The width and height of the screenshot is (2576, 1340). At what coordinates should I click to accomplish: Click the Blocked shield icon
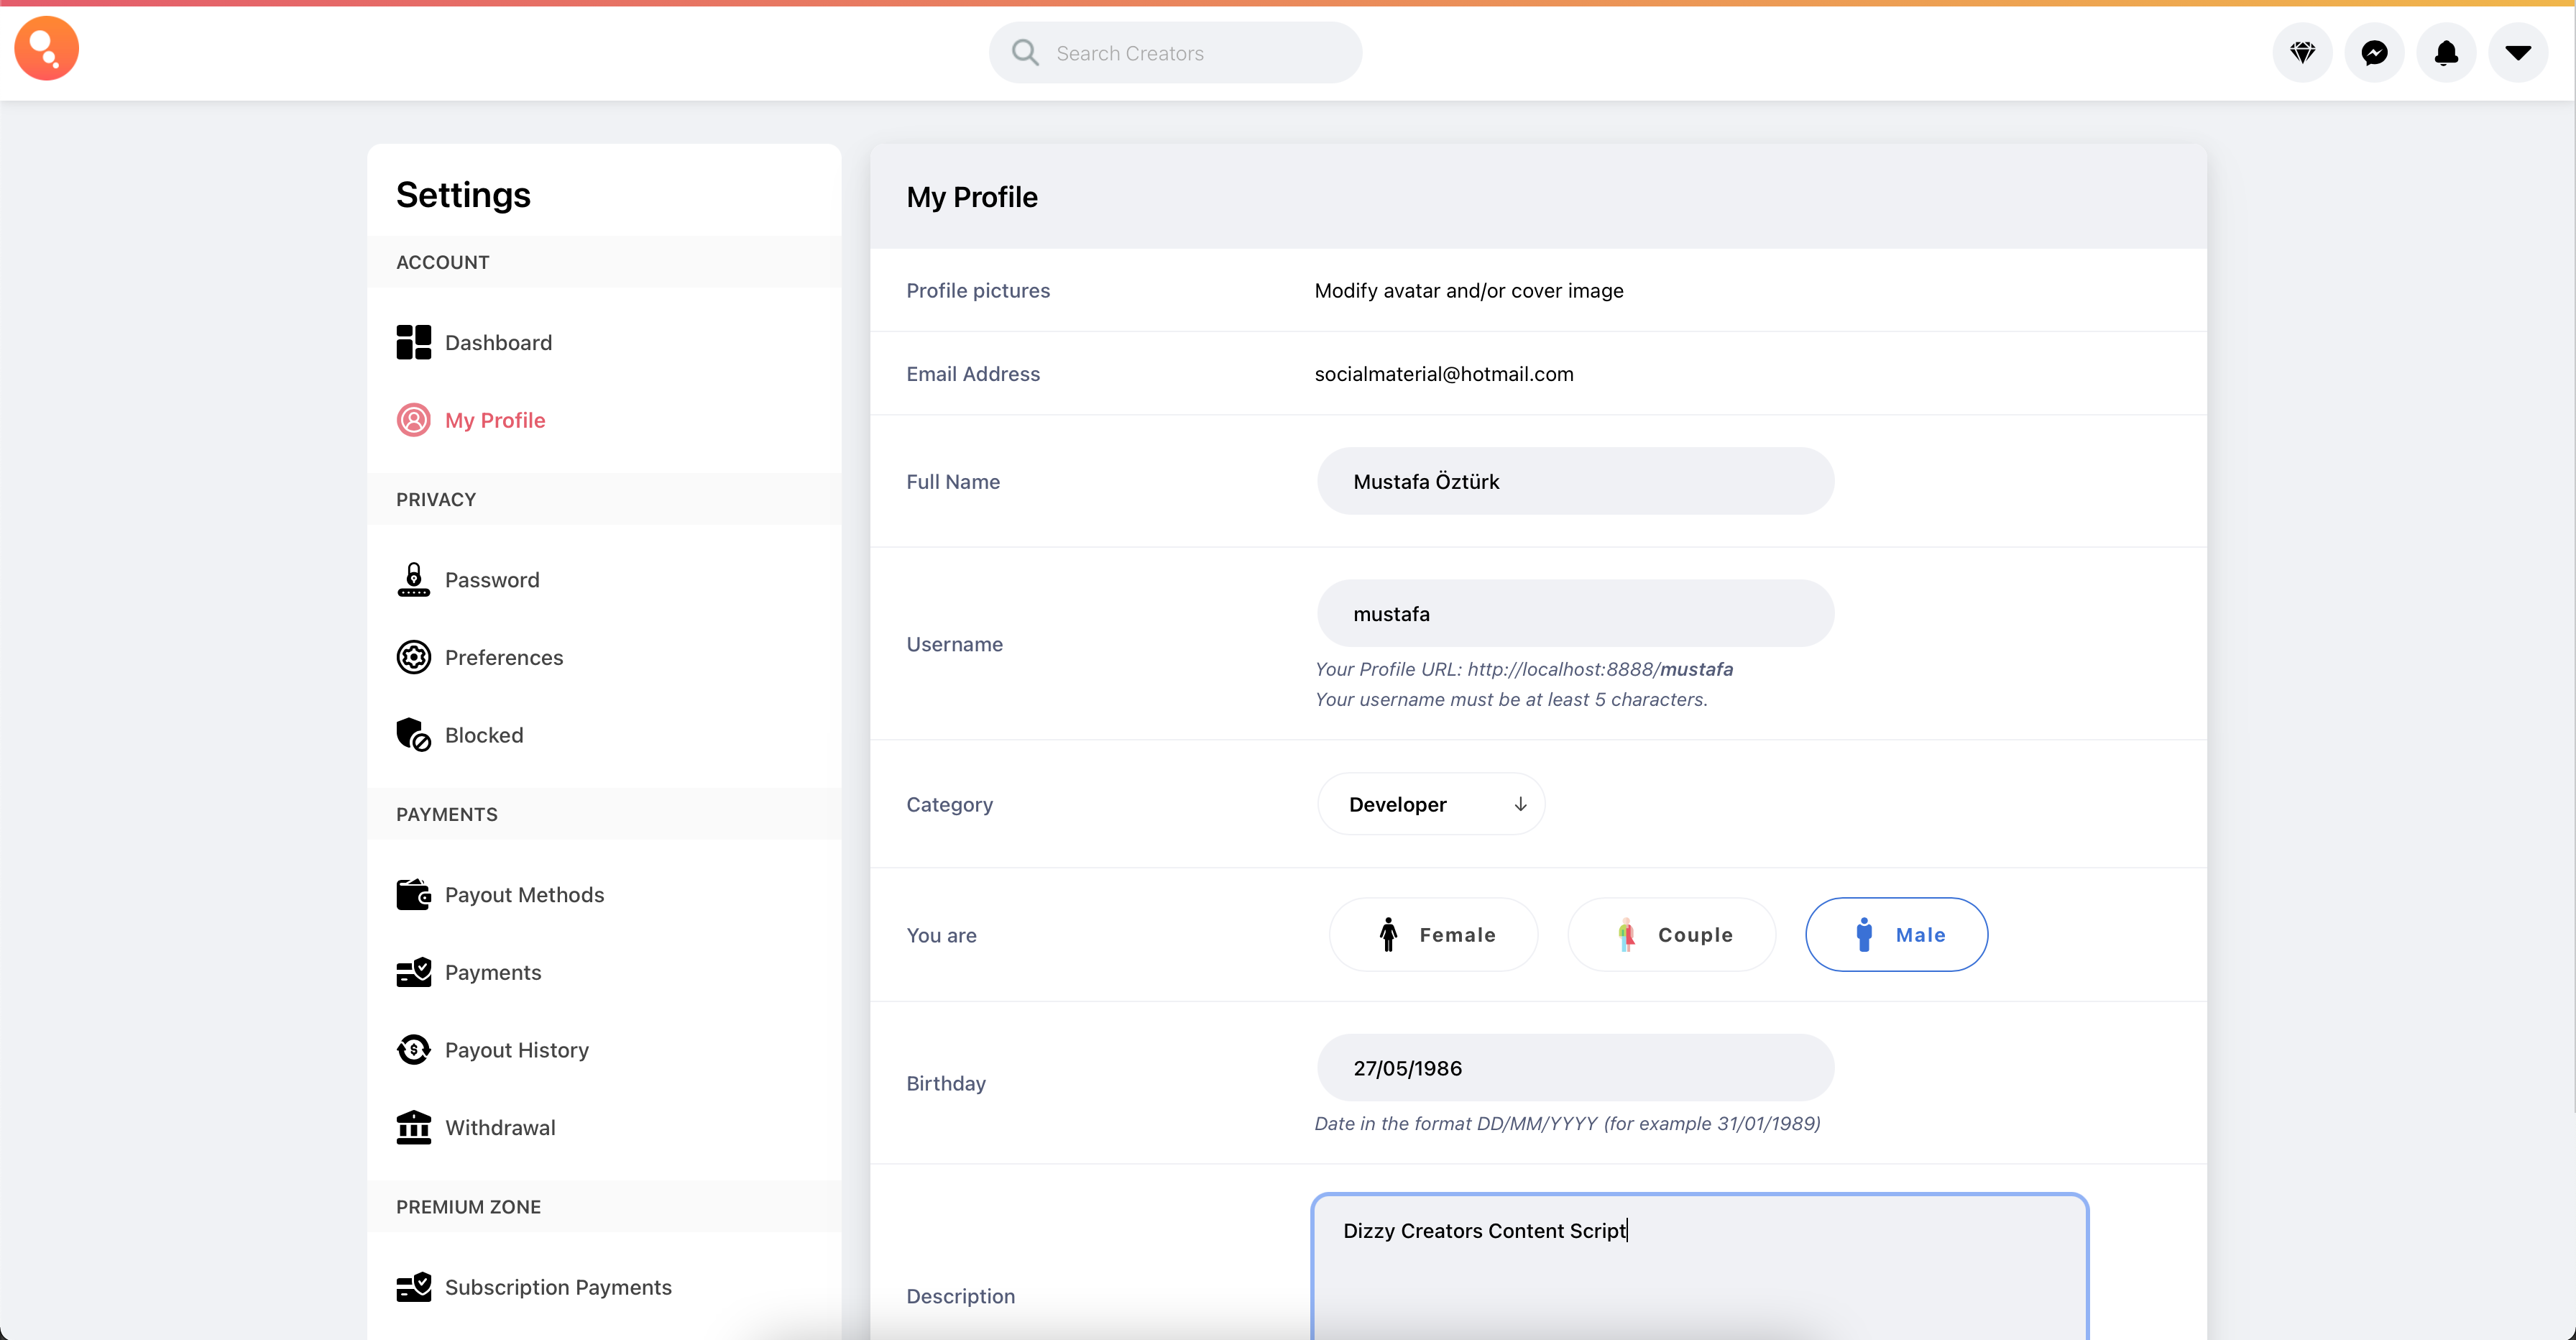pyautogui.click(x=413, y=735)
